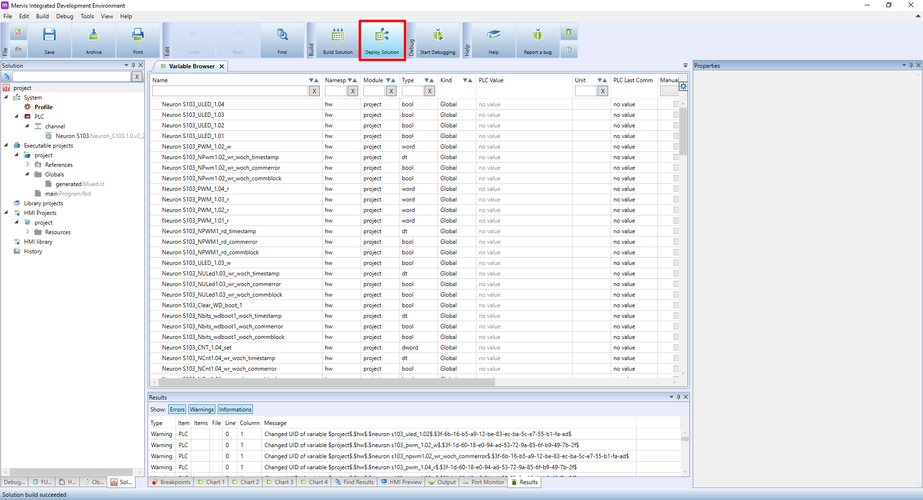Open the Debug menu
Image resolution: width=923 pixels, height=500 pixels.
64,16
